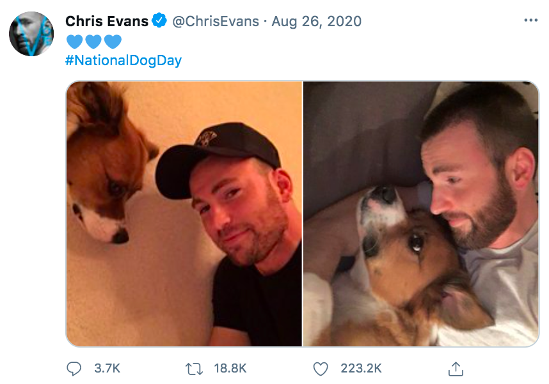Image resolution: width=549 pixels, height=384 pixels.
Task: Like the tweet with the heart icon
Action: tap(321, 369)
